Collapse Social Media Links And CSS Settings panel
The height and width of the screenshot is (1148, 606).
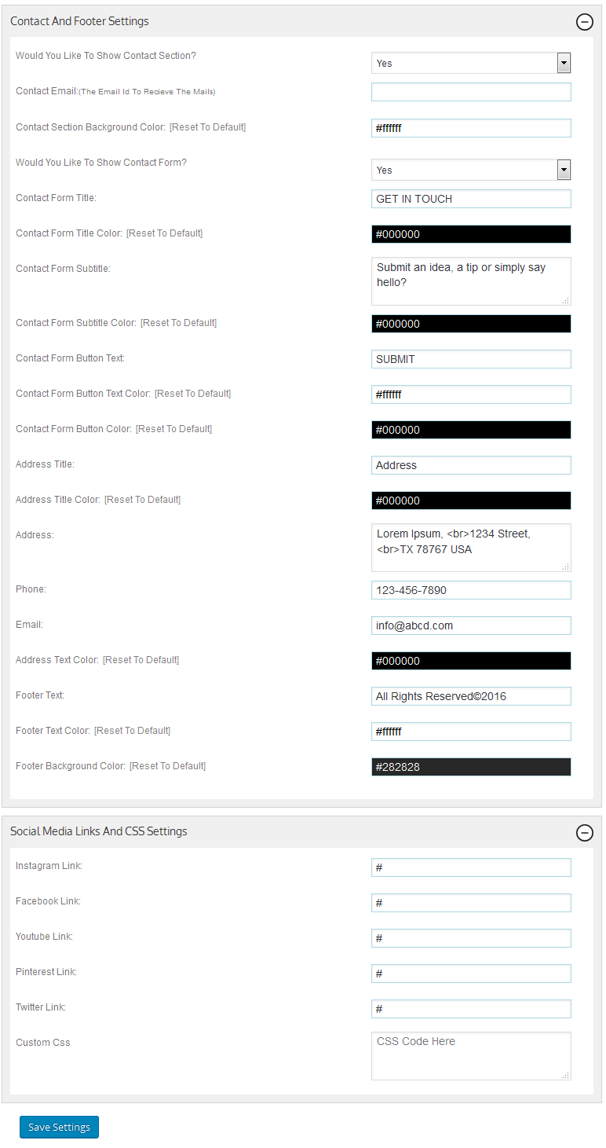pos(585,833)
